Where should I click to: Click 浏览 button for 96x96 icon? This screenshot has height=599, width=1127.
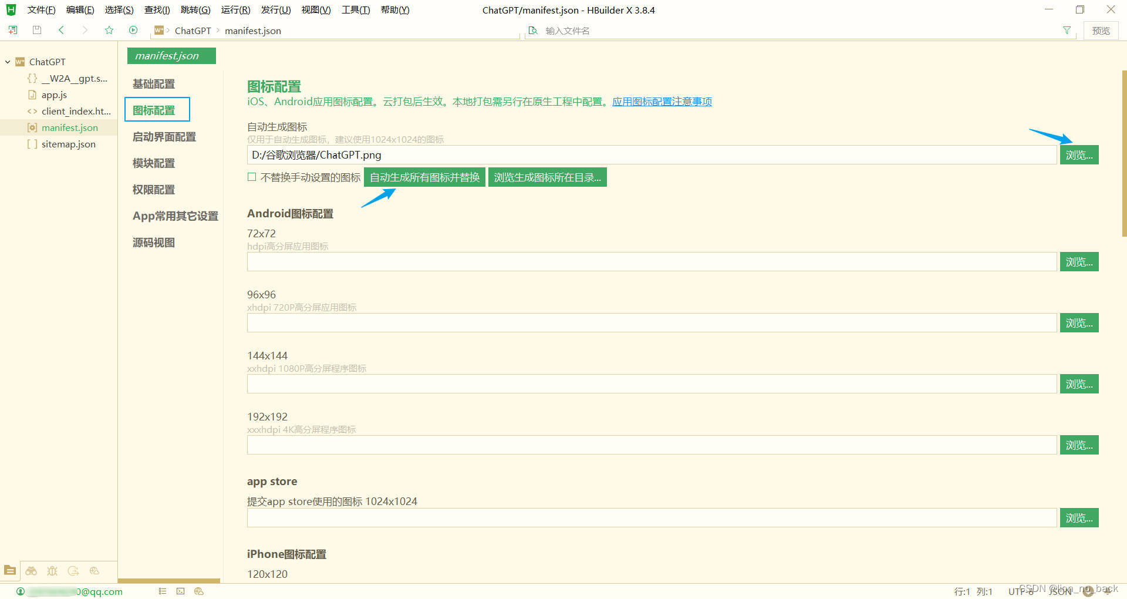[x=1079, y=323]
